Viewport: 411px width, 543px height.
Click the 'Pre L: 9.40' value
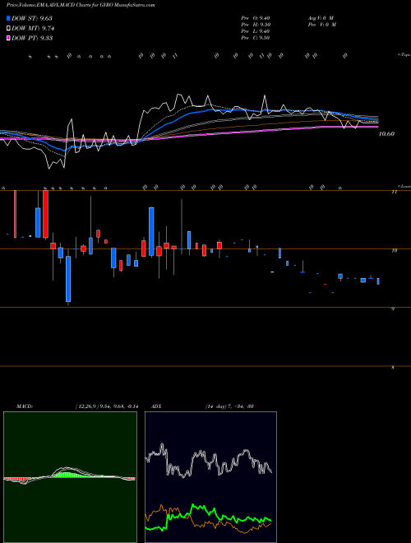point(256,31)
